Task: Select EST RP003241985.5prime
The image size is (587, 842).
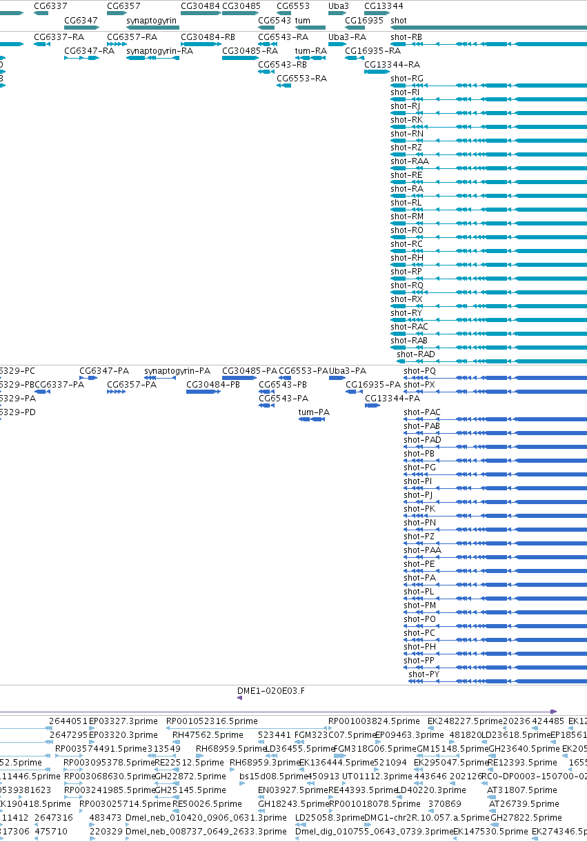Action: click(109, 790)
